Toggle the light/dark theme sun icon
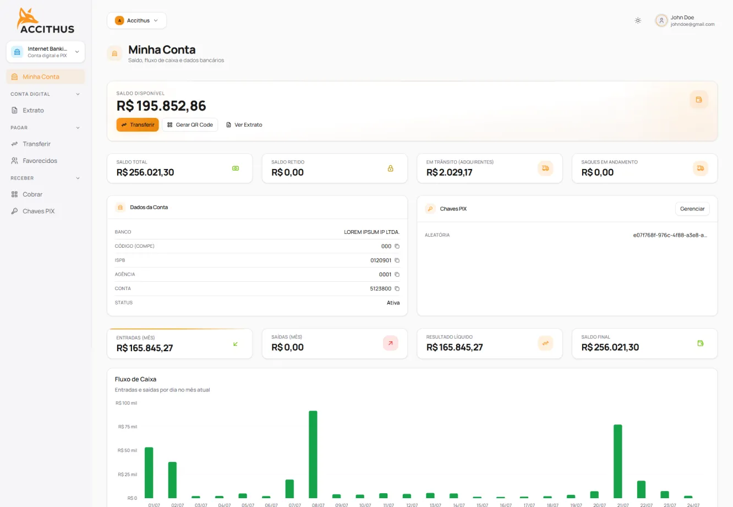733x507 pixels. 638,20
